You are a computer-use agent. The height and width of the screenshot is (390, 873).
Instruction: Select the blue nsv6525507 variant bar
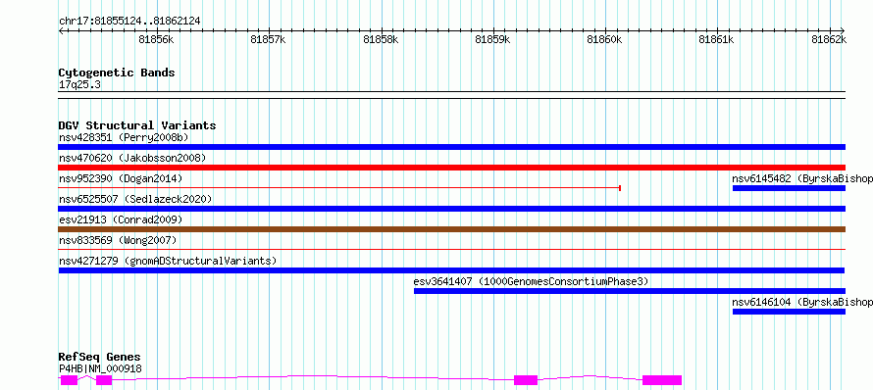451,209
